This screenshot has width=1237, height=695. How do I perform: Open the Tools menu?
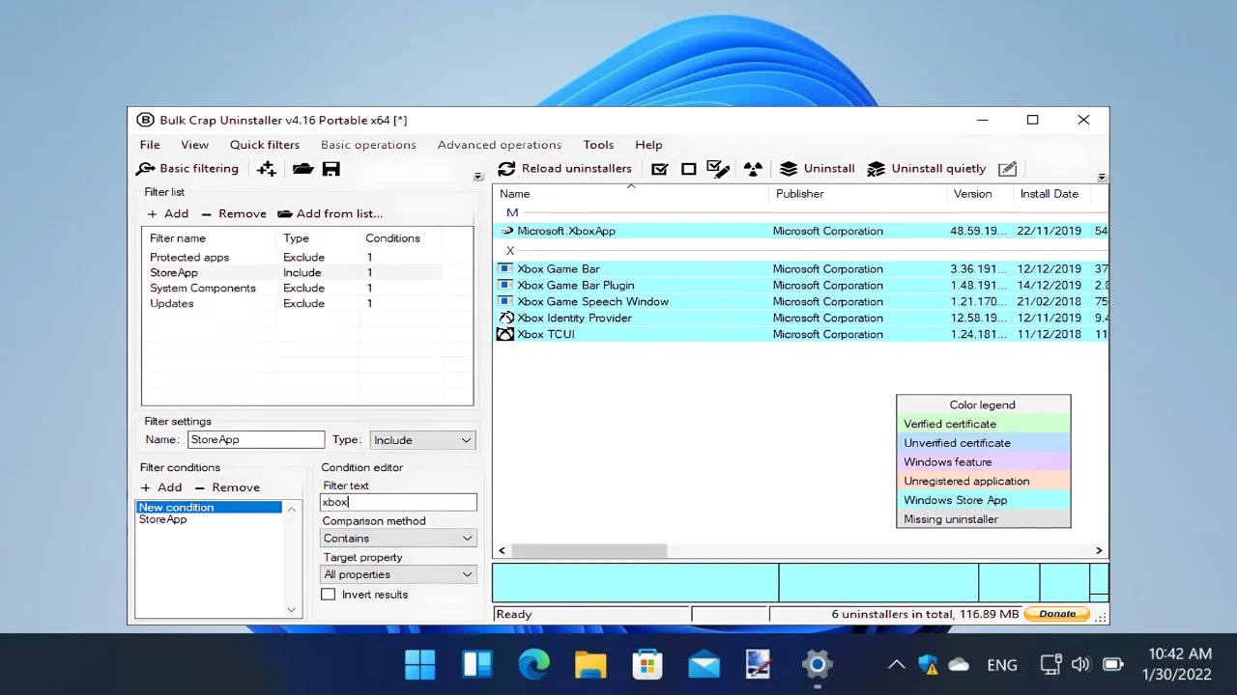[598, 145]
